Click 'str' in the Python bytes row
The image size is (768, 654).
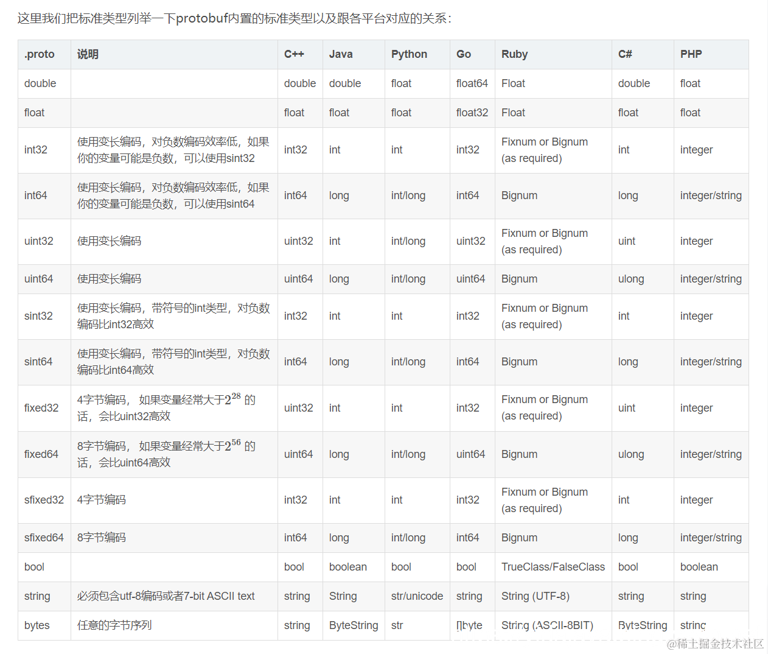pos(397,625)
